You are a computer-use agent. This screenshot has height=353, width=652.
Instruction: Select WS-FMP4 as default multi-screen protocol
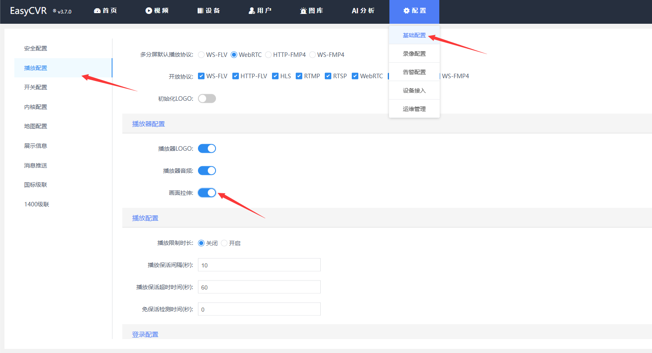(313, 54)
